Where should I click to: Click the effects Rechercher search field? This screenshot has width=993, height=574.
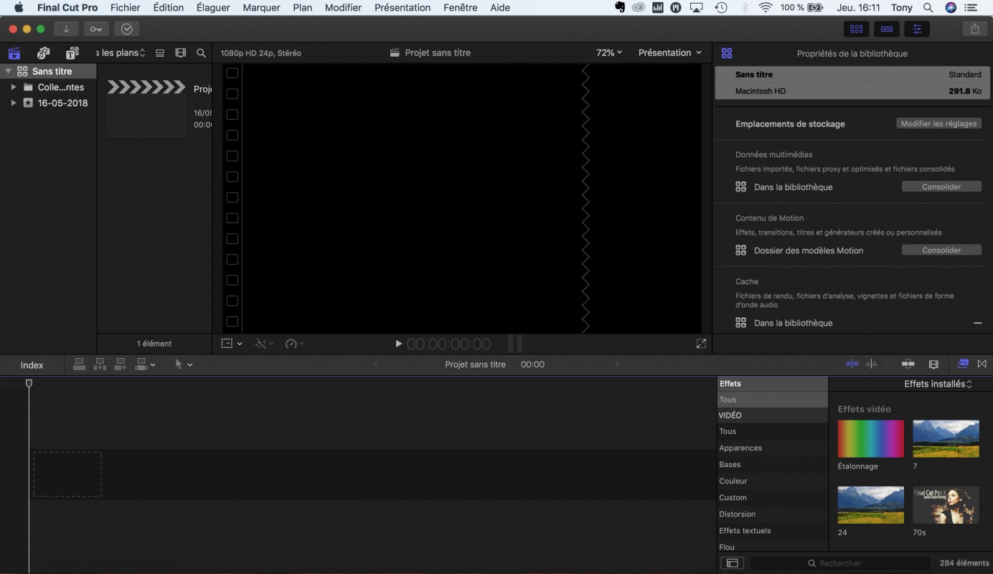coord(839,563)
